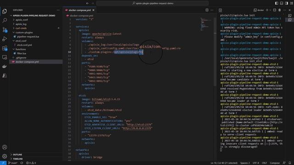The width and height of the screenshot is (294, 165).
Task: Click the panel icon at the terminal's top left
Action: tap(220, 10)
